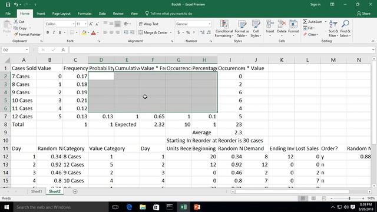Image resolution: width=377 pixels, height=212 pixels.
Task: Apply Percent Style format
Action: [188, 32]
